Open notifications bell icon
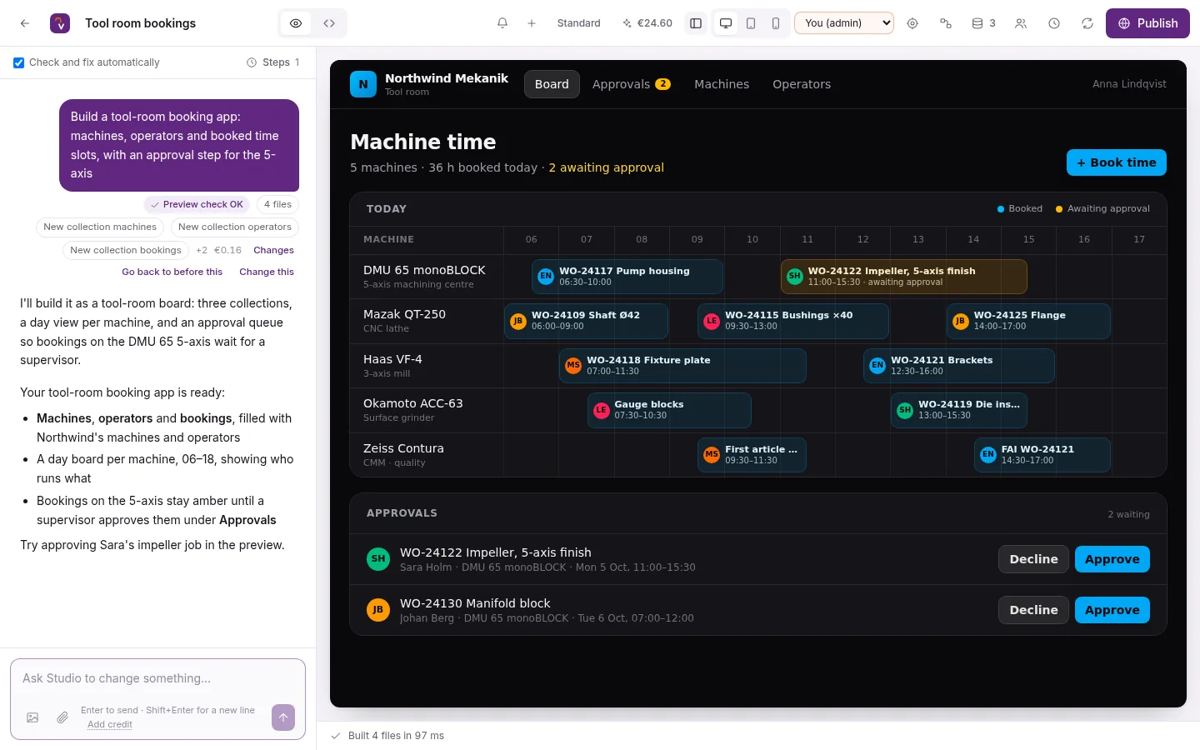The height and width of the screenshot is (750, 1200). 502,23
